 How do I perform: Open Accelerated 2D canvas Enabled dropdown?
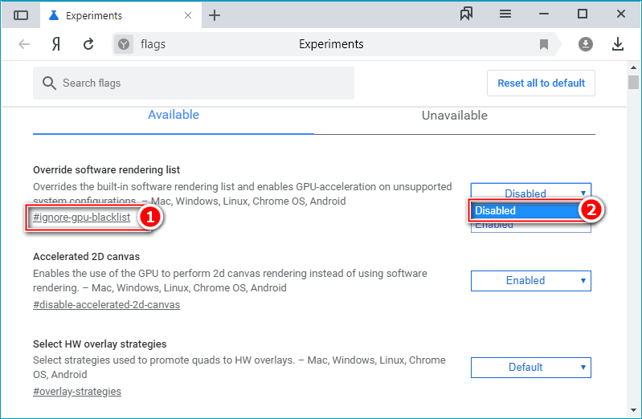coord(530,280)
